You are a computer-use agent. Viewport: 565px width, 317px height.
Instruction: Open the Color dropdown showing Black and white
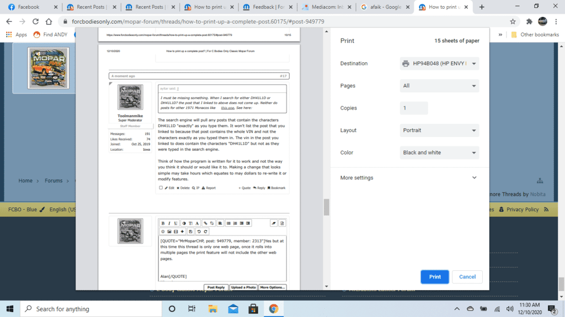439,152
